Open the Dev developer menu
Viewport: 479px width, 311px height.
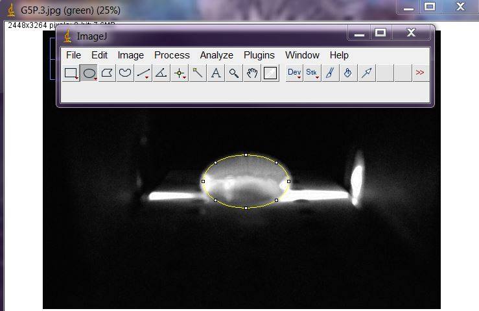pyautogui.click(x=294, y=73)
